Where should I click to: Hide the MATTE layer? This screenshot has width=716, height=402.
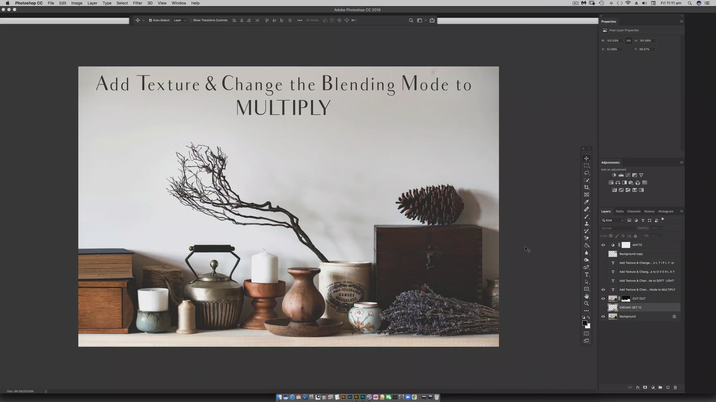pyautogui.click(x=603, y=245)
